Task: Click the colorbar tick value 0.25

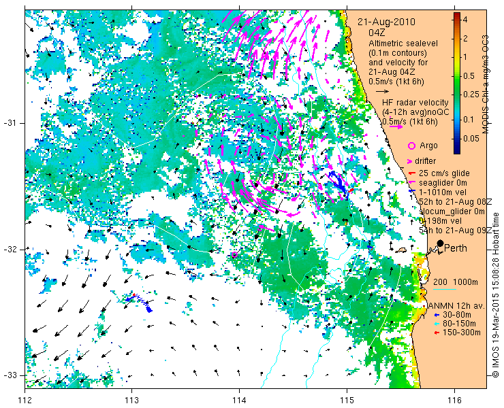Action: 471,94
